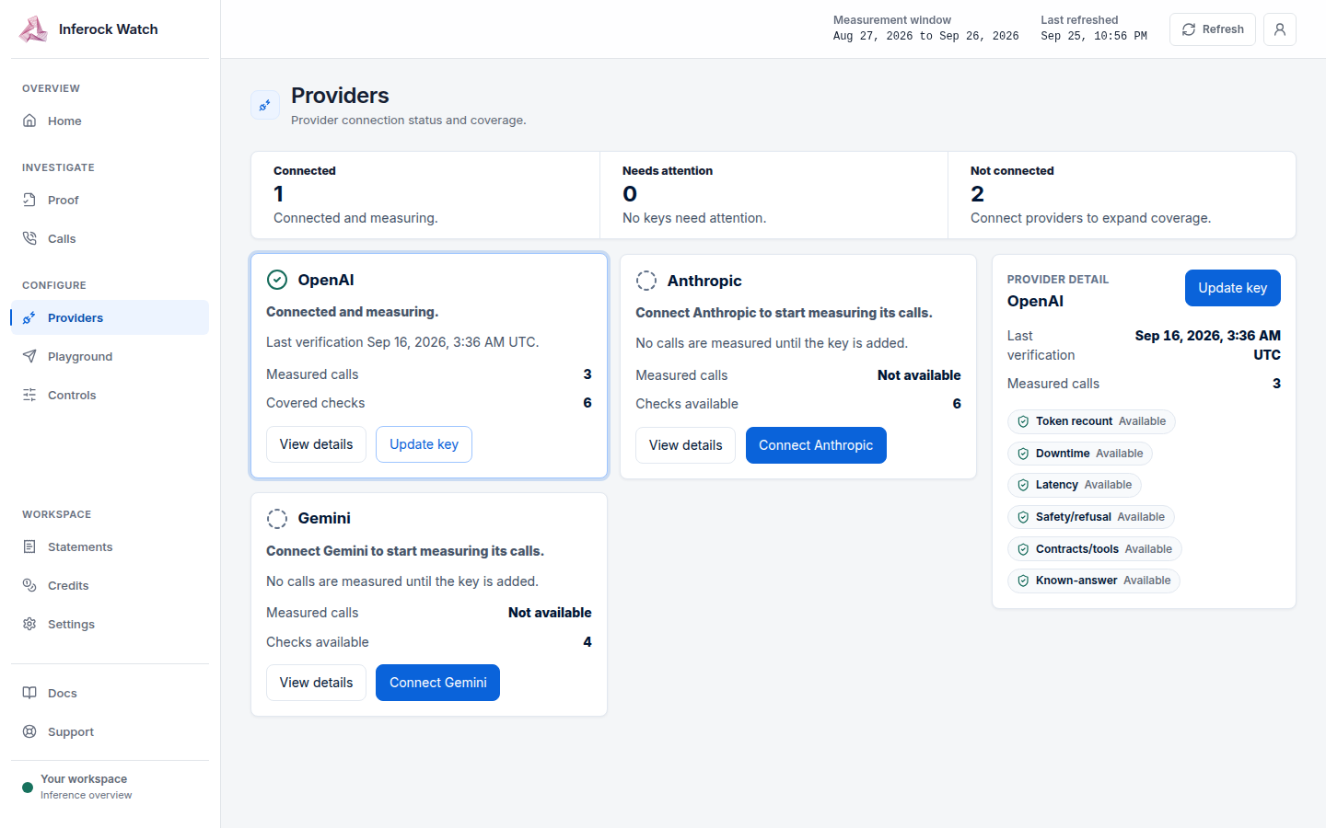Click the green workspace status dot
This screenshot has width=1326, height=828.
[x=28, y=788]
